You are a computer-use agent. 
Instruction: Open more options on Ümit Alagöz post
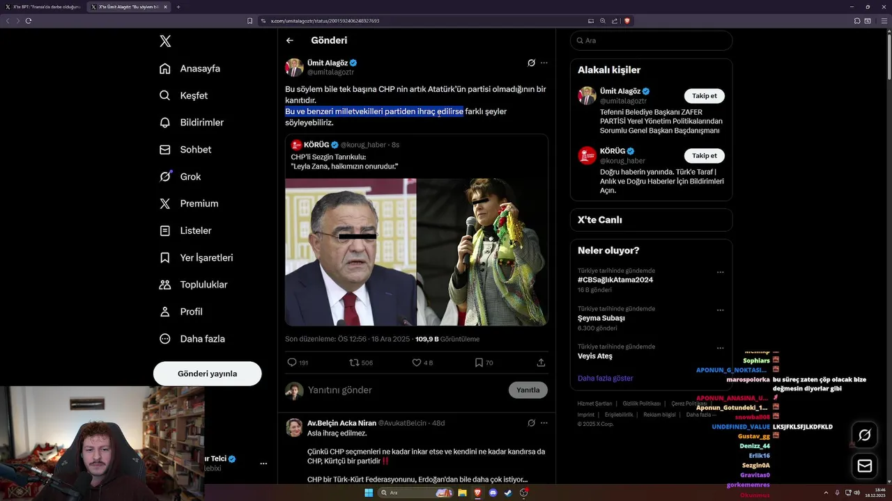[x=544, y=63]
